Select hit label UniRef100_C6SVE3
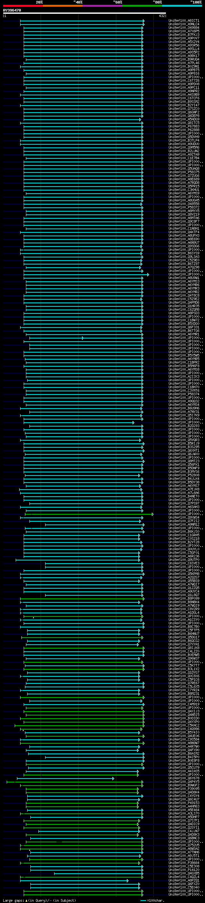Viewport: 205px width, 903px height. (184, 563)
